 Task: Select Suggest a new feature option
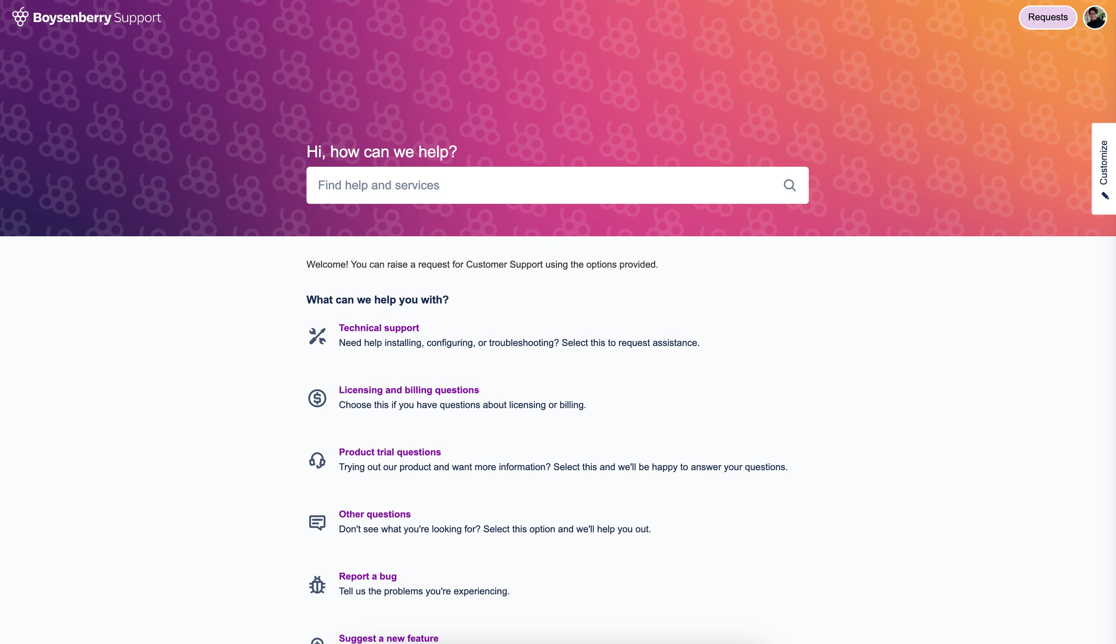(388, 638)
